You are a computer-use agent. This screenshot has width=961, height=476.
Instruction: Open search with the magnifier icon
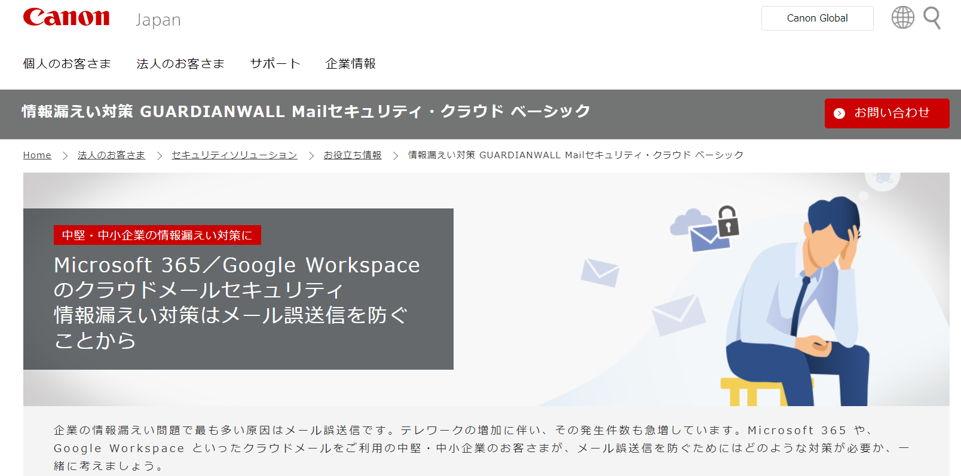tap(932, 18)
